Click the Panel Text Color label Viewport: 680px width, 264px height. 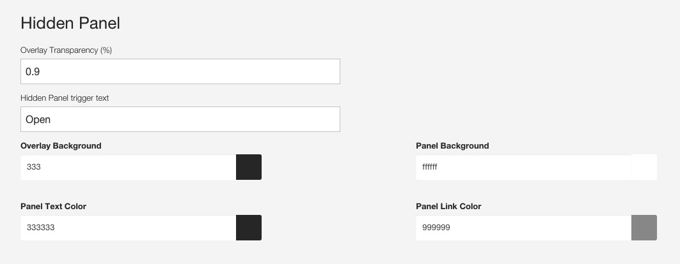coord(53,206)
